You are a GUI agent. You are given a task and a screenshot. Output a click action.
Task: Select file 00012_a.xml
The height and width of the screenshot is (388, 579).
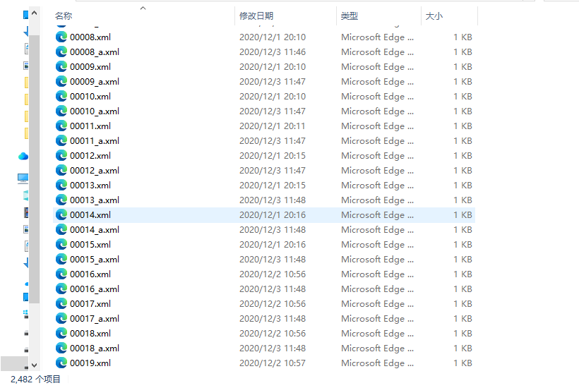(x=95, y=171)
